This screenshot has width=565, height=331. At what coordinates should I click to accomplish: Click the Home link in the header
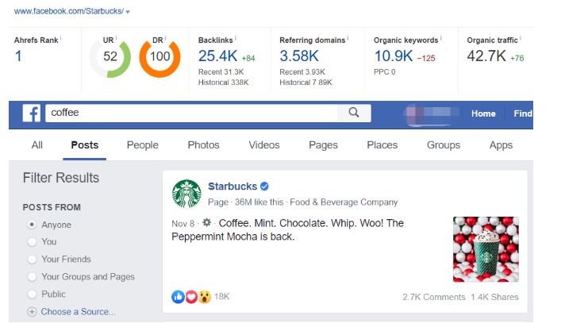coord(483,114)
